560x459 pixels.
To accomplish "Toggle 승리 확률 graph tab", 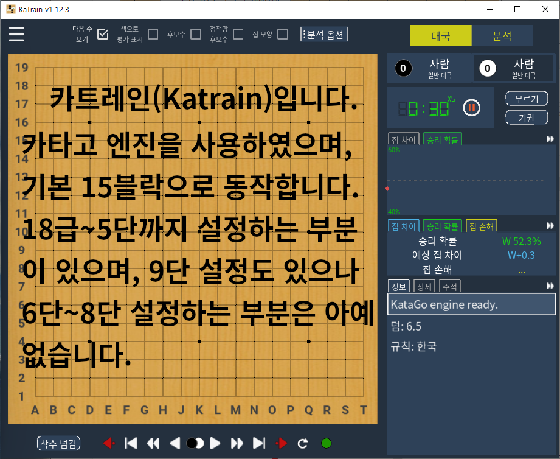I will pos(443,139).
